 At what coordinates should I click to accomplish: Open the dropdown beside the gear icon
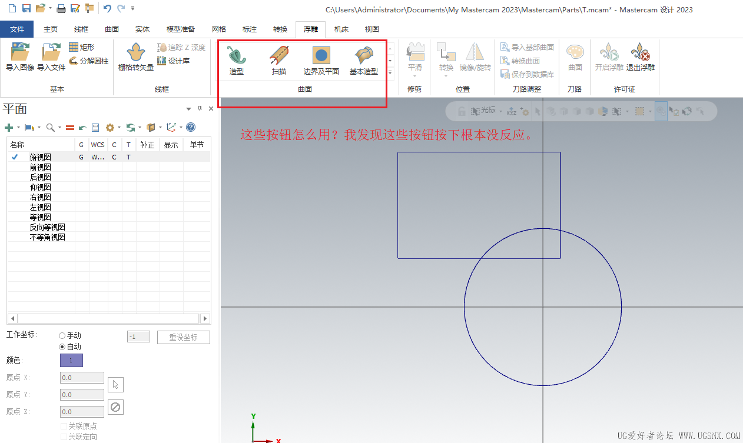pos(119,128)
